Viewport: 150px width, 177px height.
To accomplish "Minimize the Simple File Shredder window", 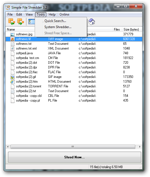I will click(118, 6).
